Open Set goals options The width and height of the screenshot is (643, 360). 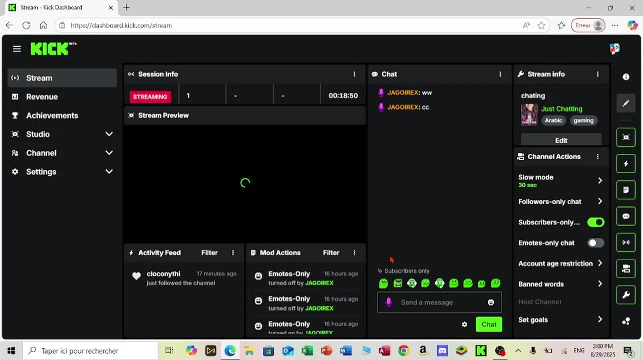click(x=561, y=320)
